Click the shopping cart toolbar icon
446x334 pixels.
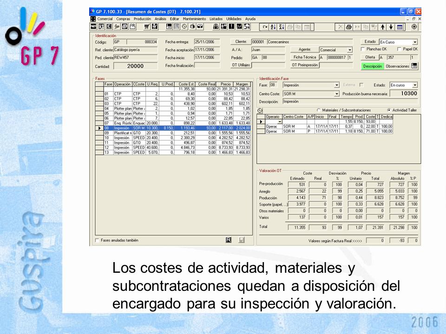[x=147, y=27]
